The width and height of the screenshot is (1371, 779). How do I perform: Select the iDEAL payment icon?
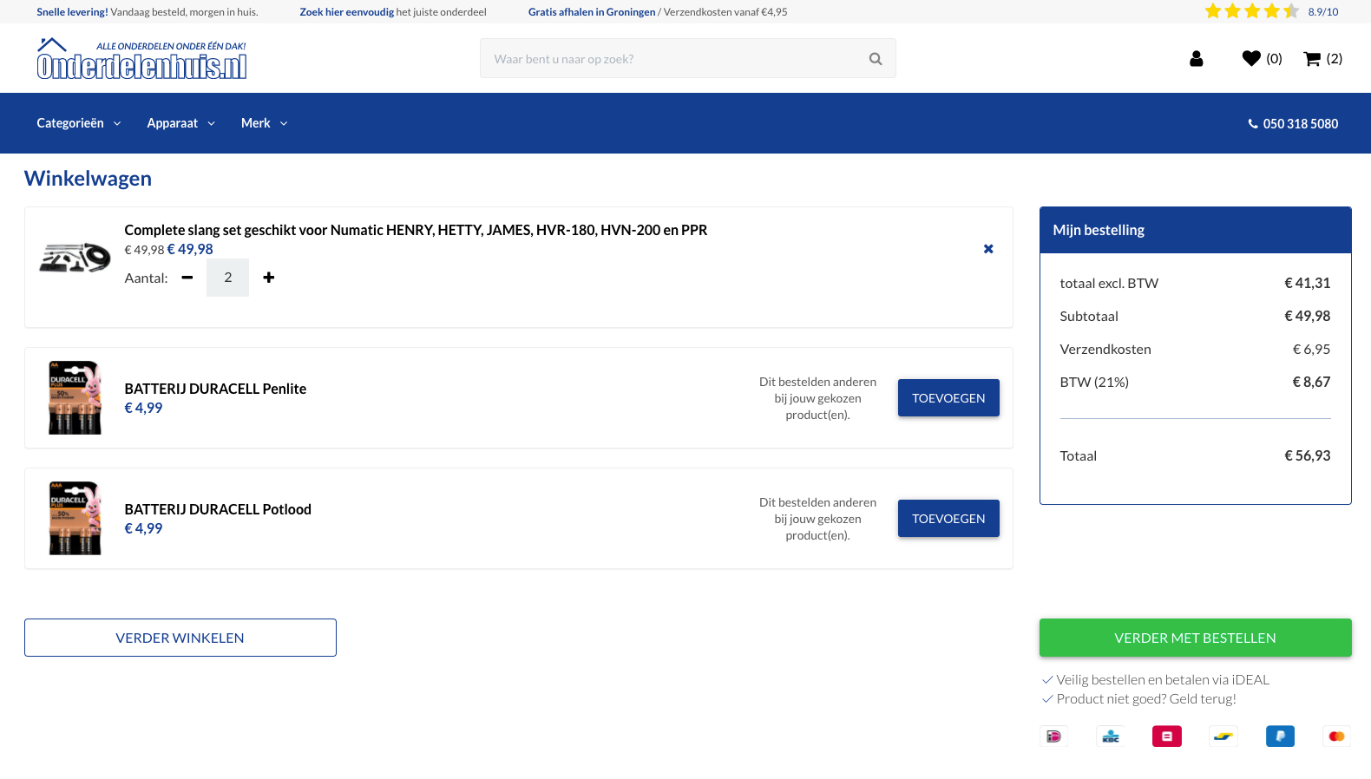pyautogui.click(x=1053, y=736)
